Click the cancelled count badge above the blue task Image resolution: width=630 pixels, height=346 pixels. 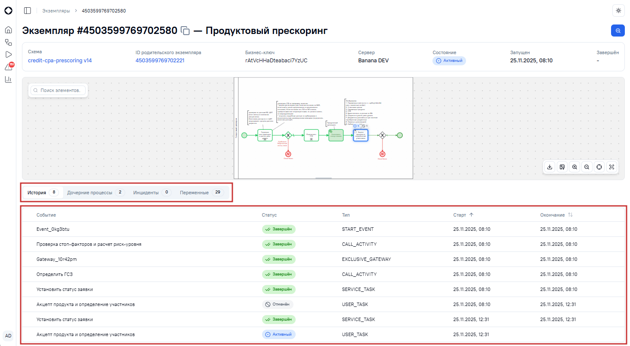[364, 126]
